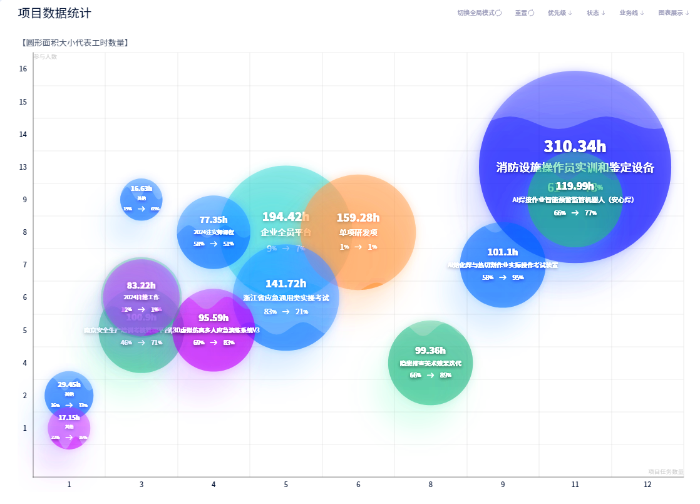Select the green 99.36h bubble

pos(430,363)
